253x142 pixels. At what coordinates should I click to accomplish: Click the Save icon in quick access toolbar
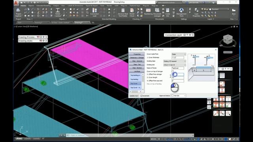coord(28,2)
